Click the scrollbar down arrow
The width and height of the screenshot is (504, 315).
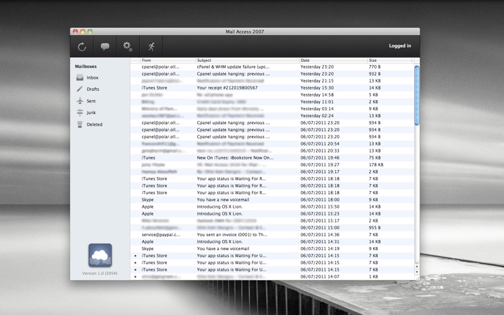(x=417, y=272)
